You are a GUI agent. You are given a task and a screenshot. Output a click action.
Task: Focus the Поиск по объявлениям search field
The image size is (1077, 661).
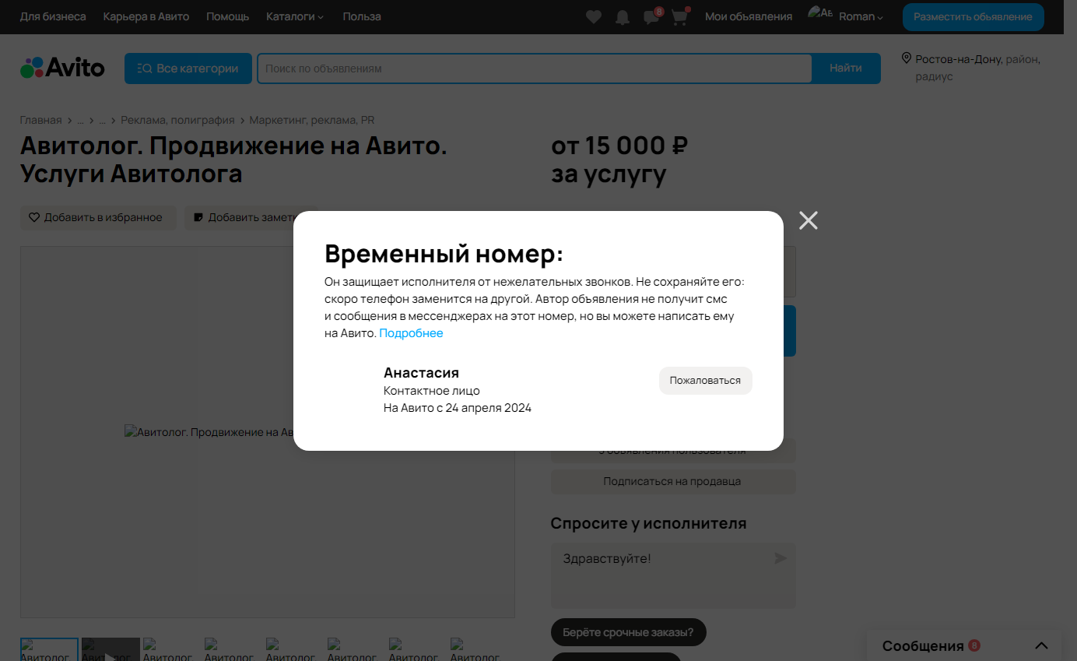point(535,69)
